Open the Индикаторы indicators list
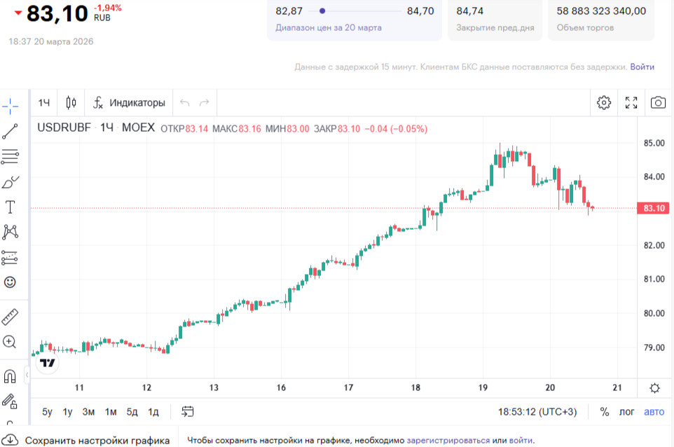This screenshot has height=447, width=674. tap(130, 103)
